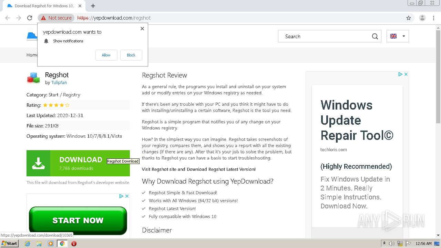Click 'Regshot Latest Version!' list item

point(172,208)
